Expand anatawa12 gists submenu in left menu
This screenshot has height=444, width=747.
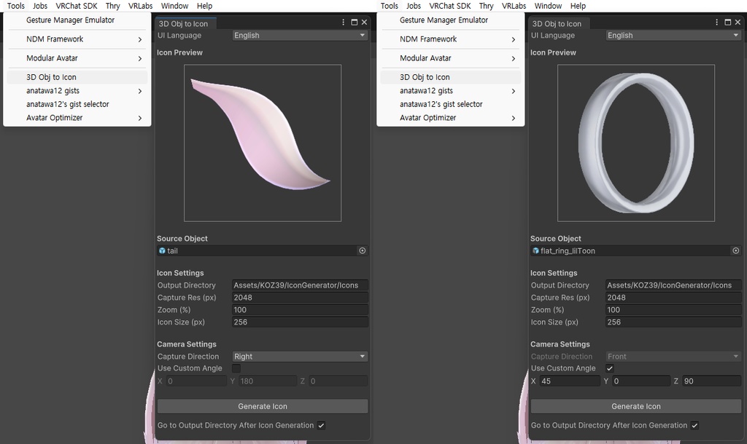[77, 91]
